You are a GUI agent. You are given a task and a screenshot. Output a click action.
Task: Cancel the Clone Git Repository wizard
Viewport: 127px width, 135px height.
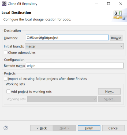coord(113,128)
